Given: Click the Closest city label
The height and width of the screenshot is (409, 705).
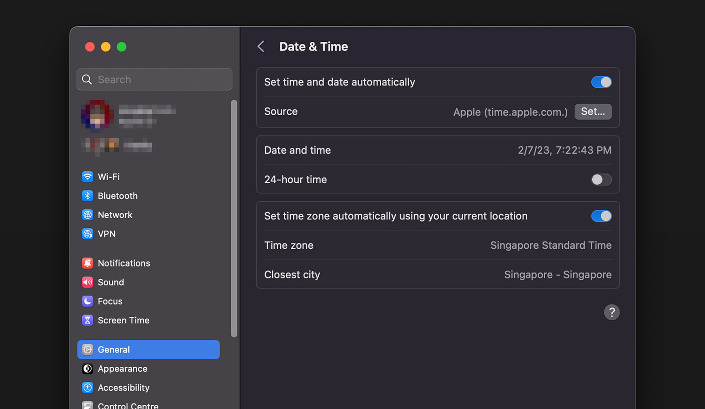Looking at the screenshot, I should pos(292,275).
